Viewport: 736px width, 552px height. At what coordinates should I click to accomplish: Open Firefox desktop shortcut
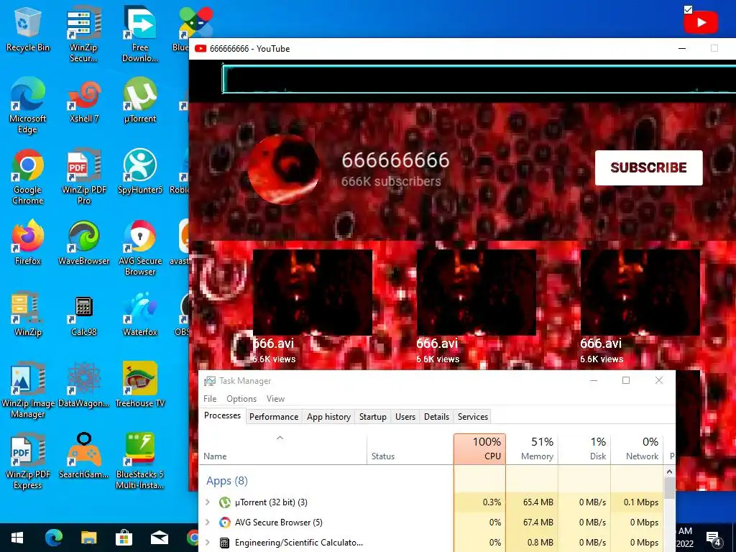(x=28, y=243)
